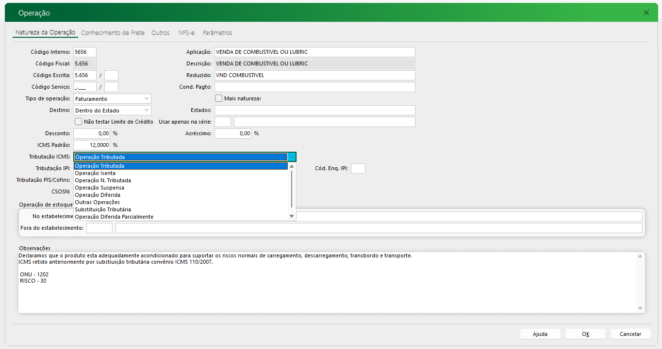Click the Ajuda button
This screenshot has width=662, height=349.
(x=540, y=334)
